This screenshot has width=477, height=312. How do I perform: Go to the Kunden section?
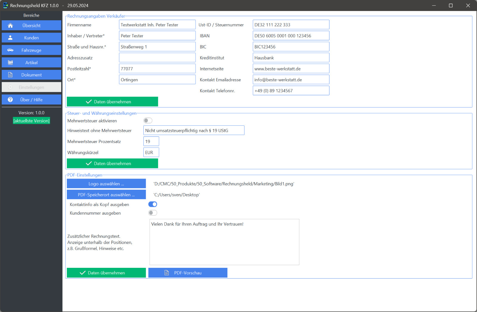click(x=31, y=38)
